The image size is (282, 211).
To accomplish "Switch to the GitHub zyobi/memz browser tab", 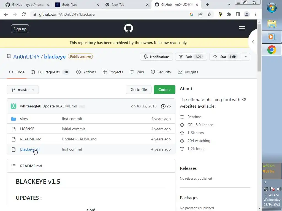I will pos(27,5).
